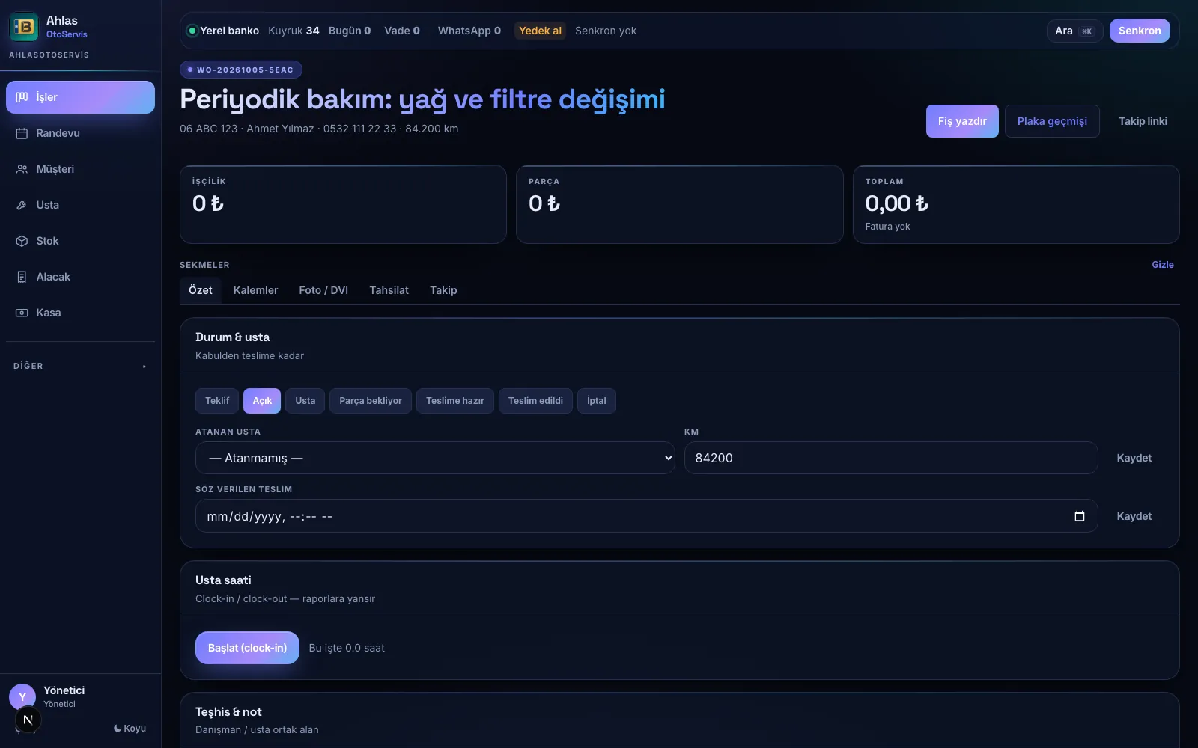Click the Fiş yazdır button
The image size is (1198, 748).
click(962, 121)
